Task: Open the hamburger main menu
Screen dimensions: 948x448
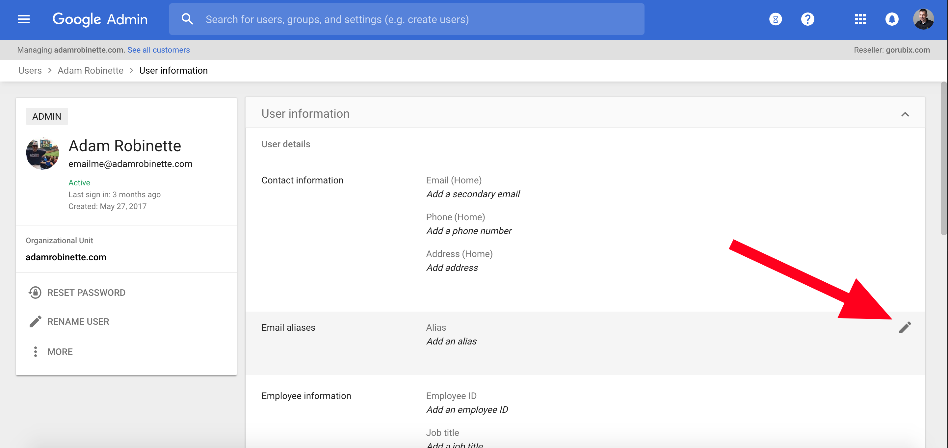Action: [24, 19]
